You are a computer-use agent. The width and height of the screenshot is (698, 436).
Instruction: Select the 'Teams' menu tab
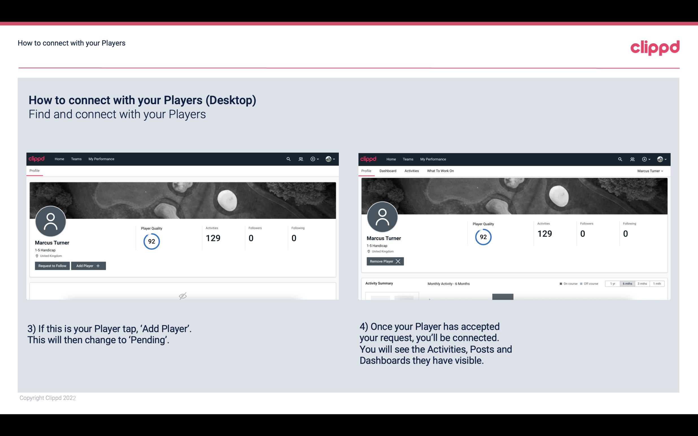(x=76, y=159)
